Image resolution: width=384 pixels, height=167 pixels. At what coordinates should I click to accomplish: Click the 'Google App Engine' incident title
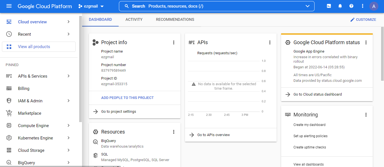click(x=309, y=51)
